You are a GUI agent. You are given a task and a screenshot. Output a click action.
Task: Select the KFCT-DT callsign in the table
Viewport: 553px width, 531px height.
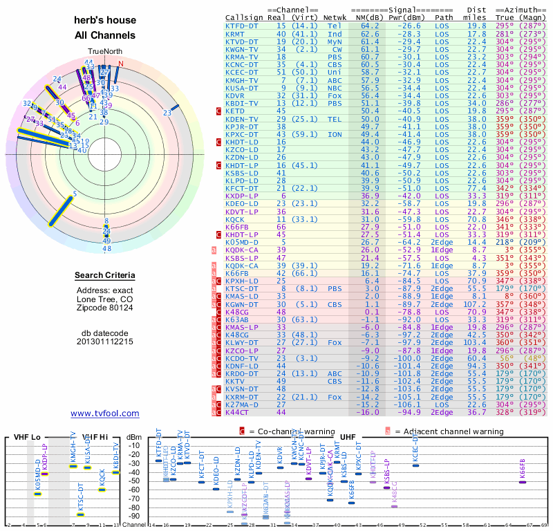(x=241, y=188)
